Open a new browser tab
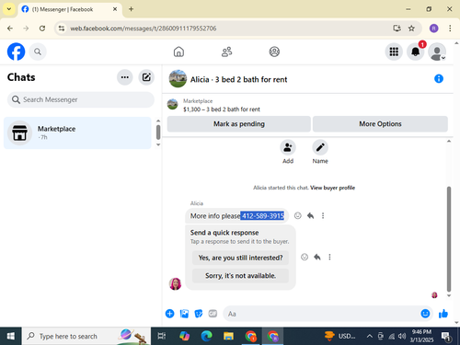Viewport: 460px width, 345px height. click(131, 9)
